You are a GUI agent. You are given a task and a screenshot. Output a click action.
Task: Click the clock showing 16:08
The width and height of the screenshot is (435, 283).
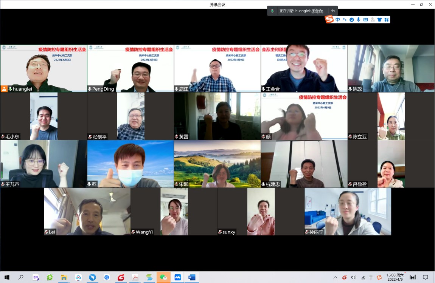pos(395,277)
